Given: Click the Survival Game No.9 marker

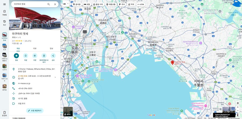Looking at the screenshot, I should point(220,11).
